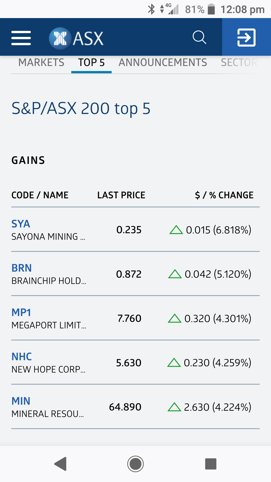Open the hamburger navigation menu
271x482 pixels.
click(21, 38)
